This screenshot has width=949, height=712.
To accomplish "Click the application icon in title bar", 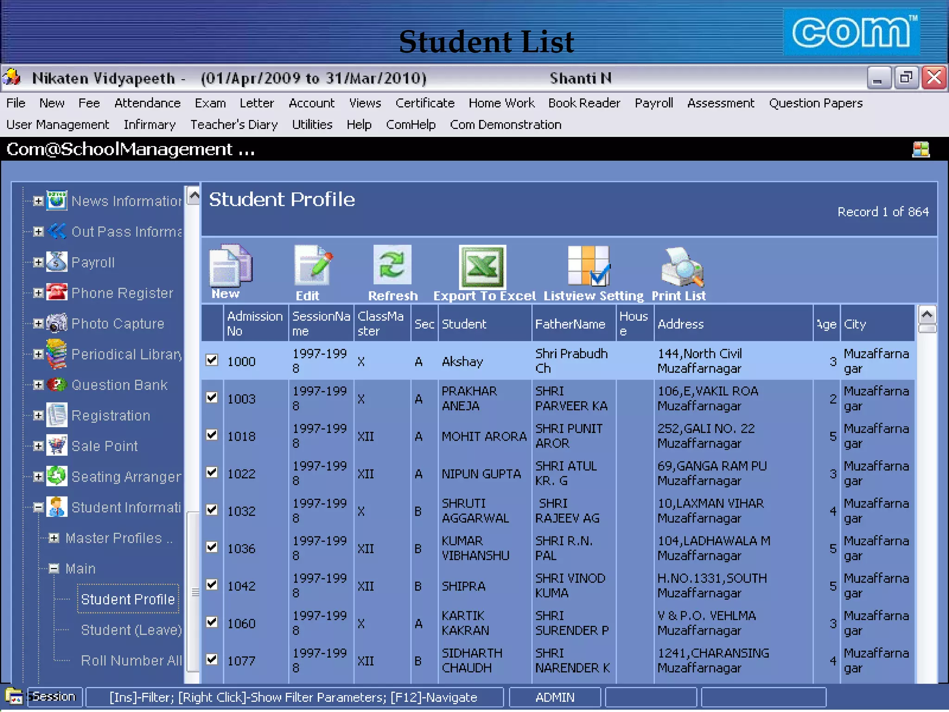I will click(12, 77).
